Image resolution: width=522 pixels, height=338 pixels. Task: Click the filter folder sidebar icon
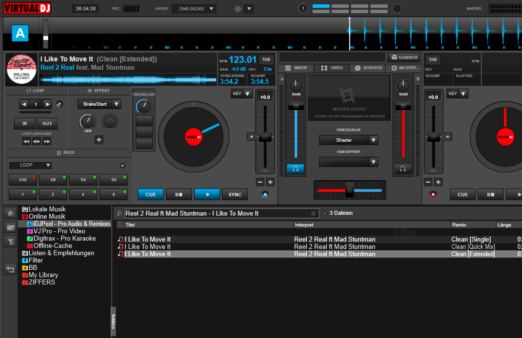click(x=10, y=242)
